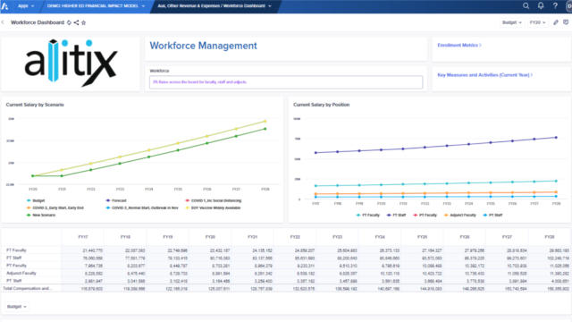Screen dimensions: 572x322
Task: Click the pencil edit icon
Action: (x=556, y=22)
